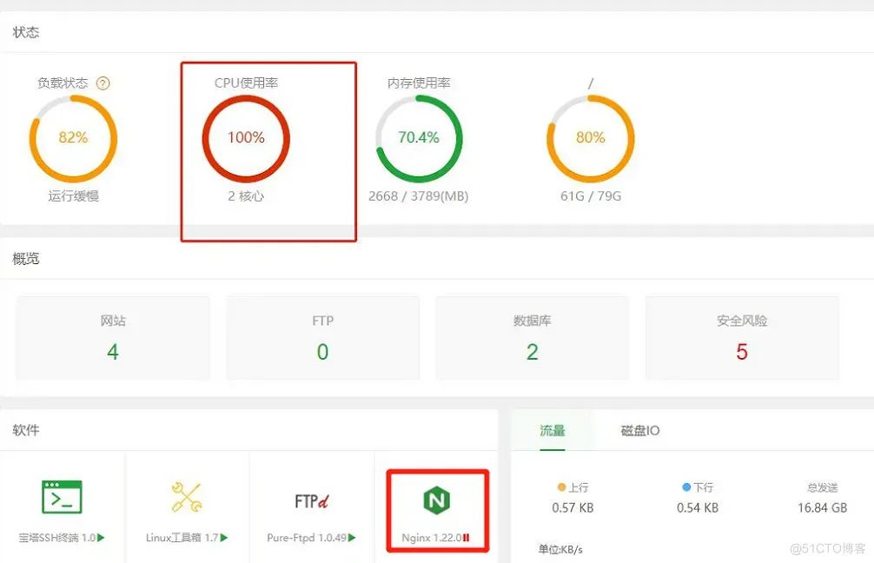This screenshot has height=563, width=874.
Task: Open the Nginx green hexagon logo
Action: 437,500
